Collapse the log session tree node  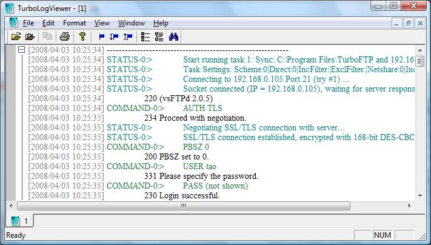(21, 50)
